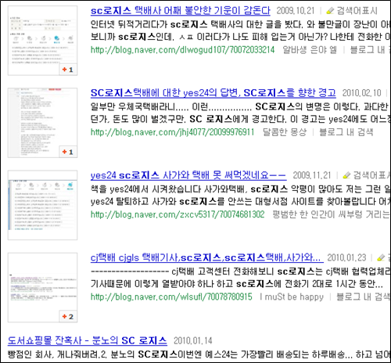Open blog name '평범한 한 인간이 씨부렁 거리는'
The width and height of the screenshot is (391, 363).
331,214
